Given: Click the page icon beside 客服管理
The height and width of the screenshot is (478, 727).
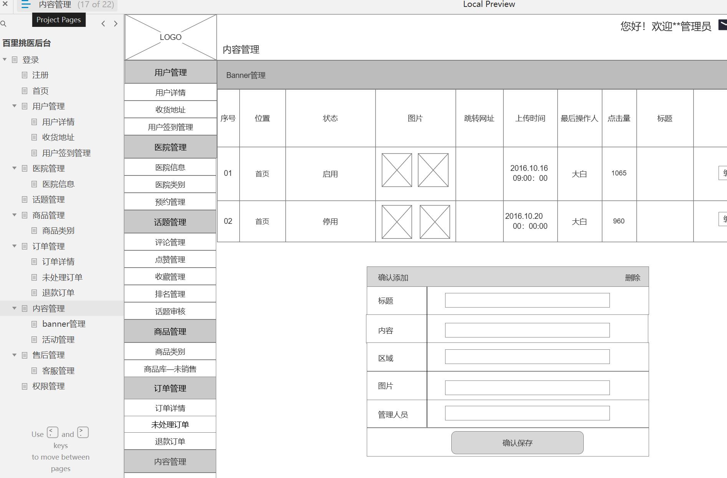Looking at the screenshot, I should pyautogui.click(x=34, y=371).
